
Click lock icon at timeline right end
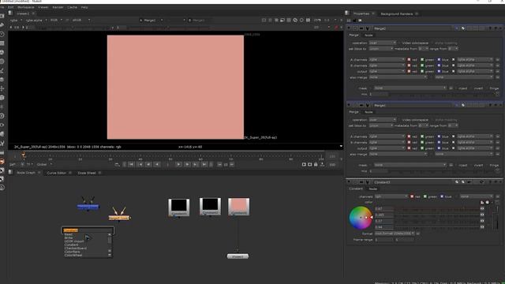pyautogui.click(x=316, y=165)
